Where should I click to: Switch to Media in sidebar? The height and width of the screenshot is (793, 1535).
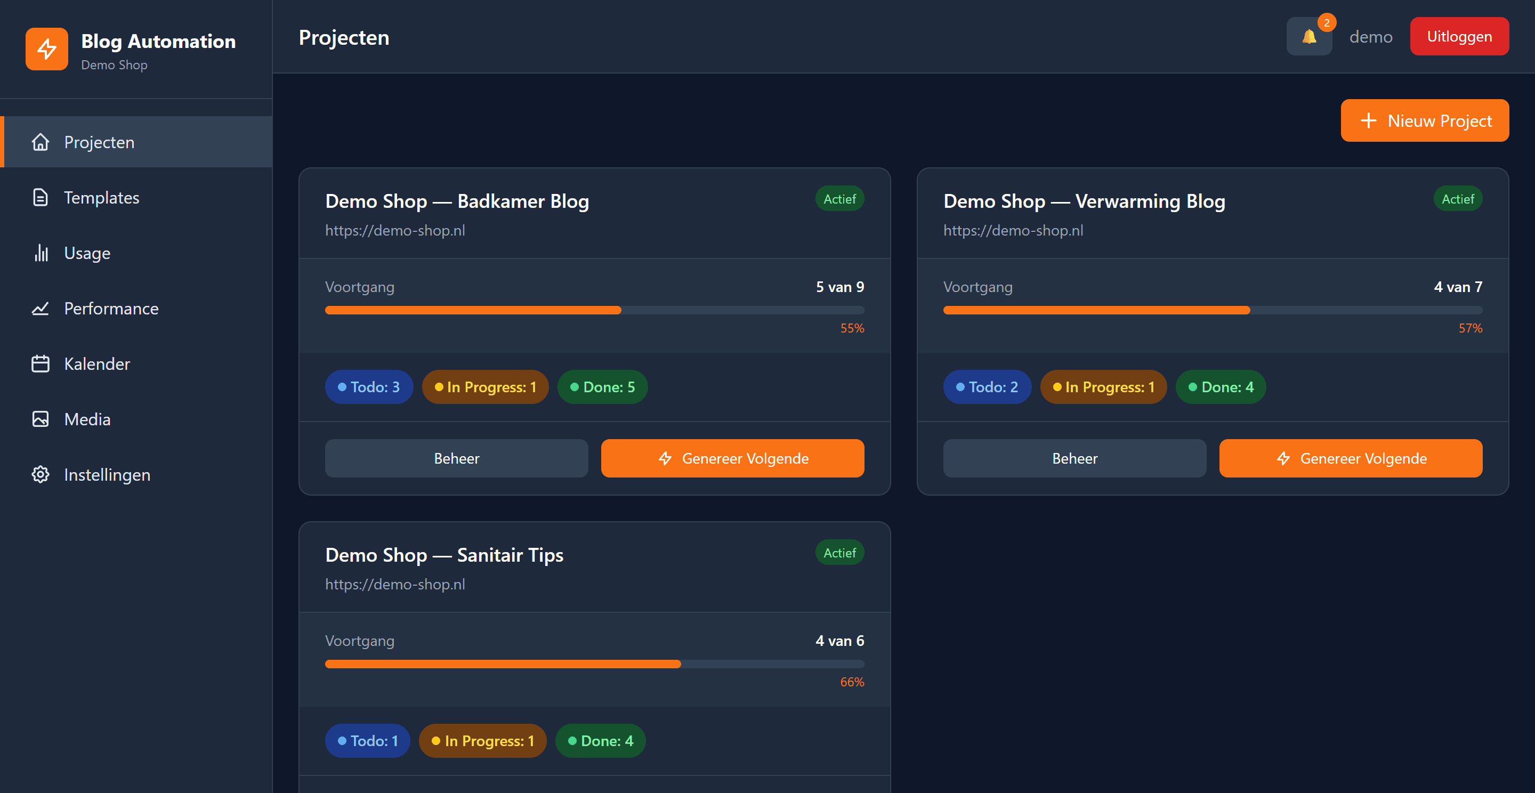pos(136,419)
